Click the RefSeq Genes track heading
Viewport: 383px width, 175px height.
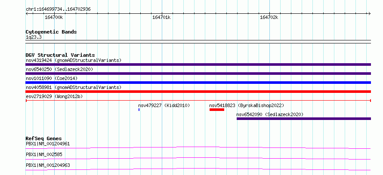pyautogui.click(x=44, y=138)
